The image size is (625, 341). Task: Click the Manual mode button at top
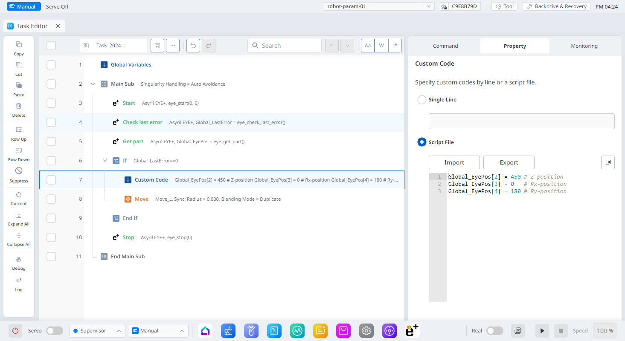pos(24,6)
